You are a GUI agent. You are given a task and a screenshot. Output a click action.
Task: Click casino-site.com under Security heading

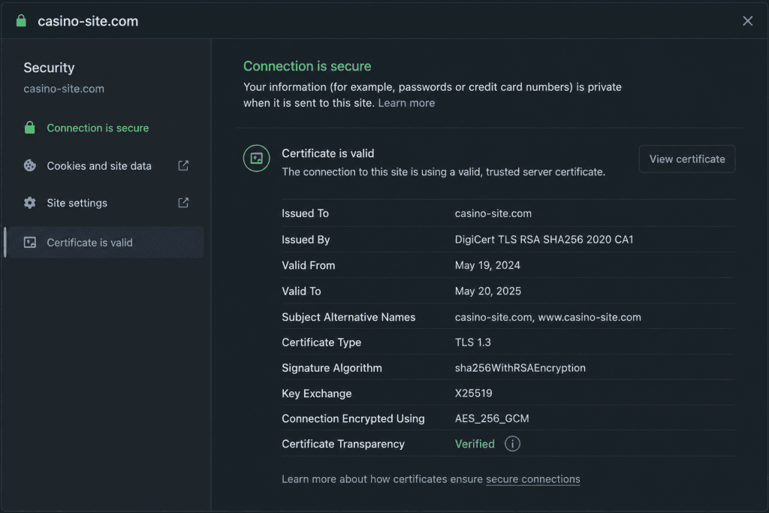pyautogui.click(x=64, y=89)
